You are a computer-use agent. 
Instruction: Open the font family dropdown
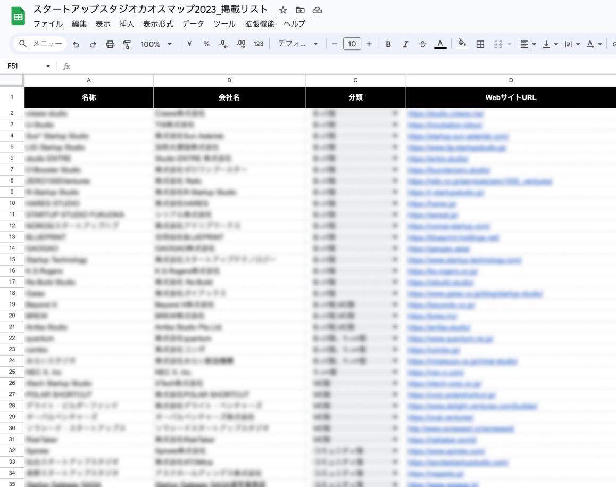point(298,44)
